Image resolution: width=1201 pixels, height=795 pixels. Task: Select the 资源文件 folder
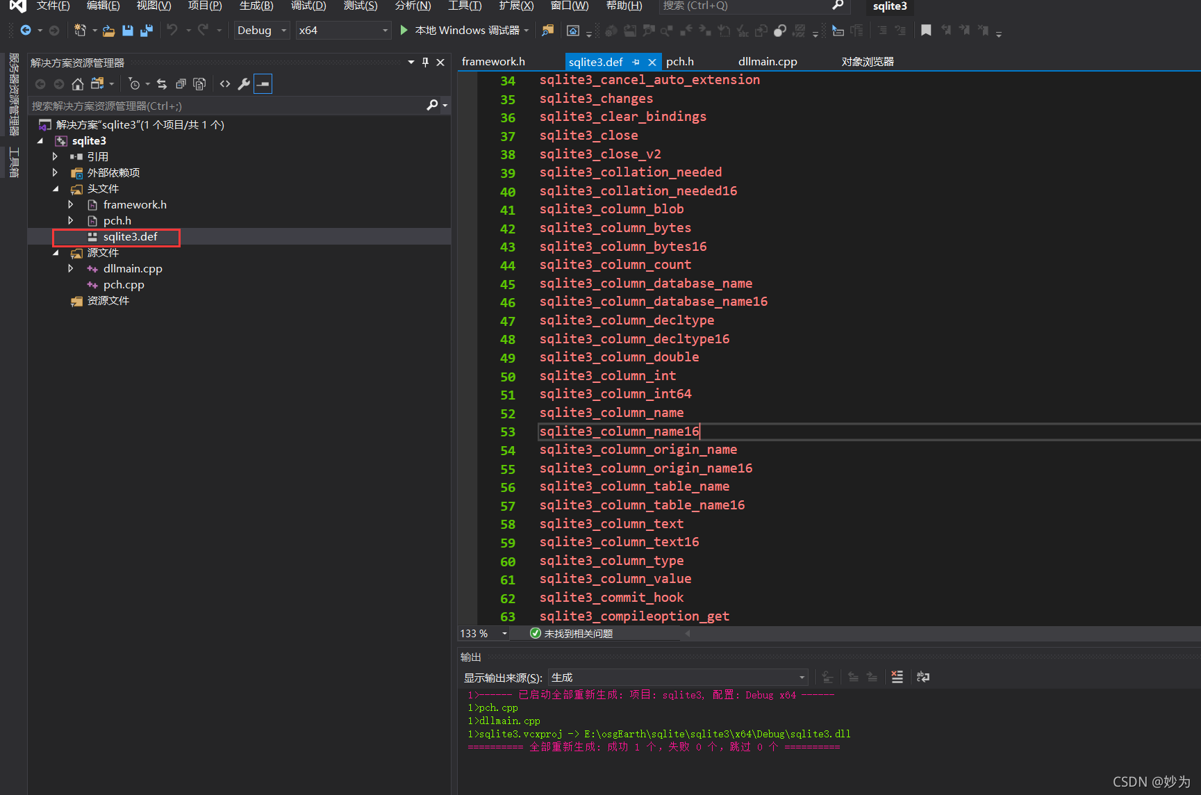pos(108,301)
